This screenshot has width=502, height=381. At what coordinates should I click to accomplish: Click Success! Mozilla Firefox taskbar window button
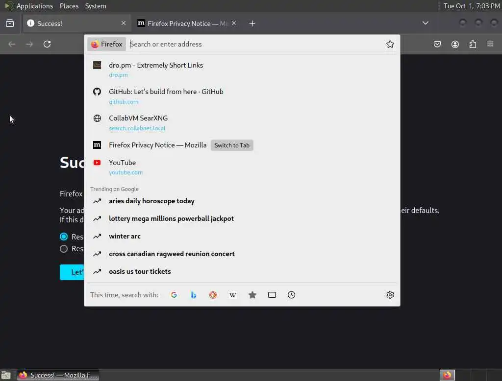tap(58, 375)
